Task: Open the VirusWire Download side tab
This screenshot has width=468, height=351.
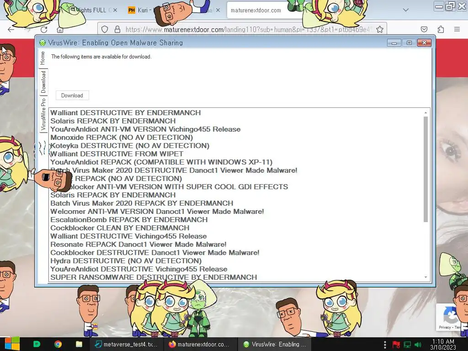Action: [43, 82]
